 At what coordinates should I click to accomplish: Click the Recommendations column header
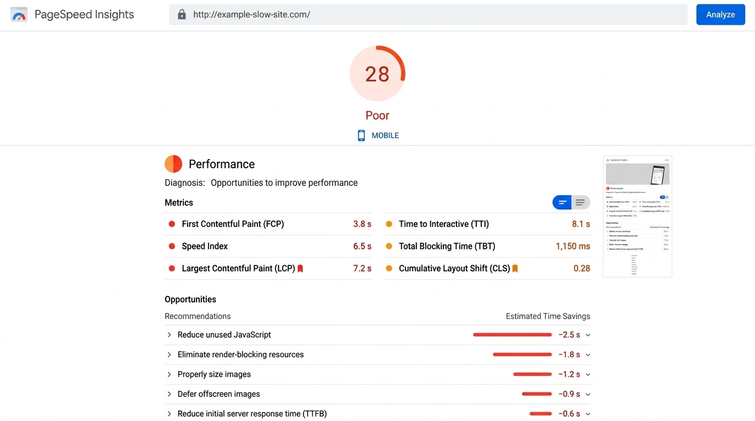[x=198, y=316]
